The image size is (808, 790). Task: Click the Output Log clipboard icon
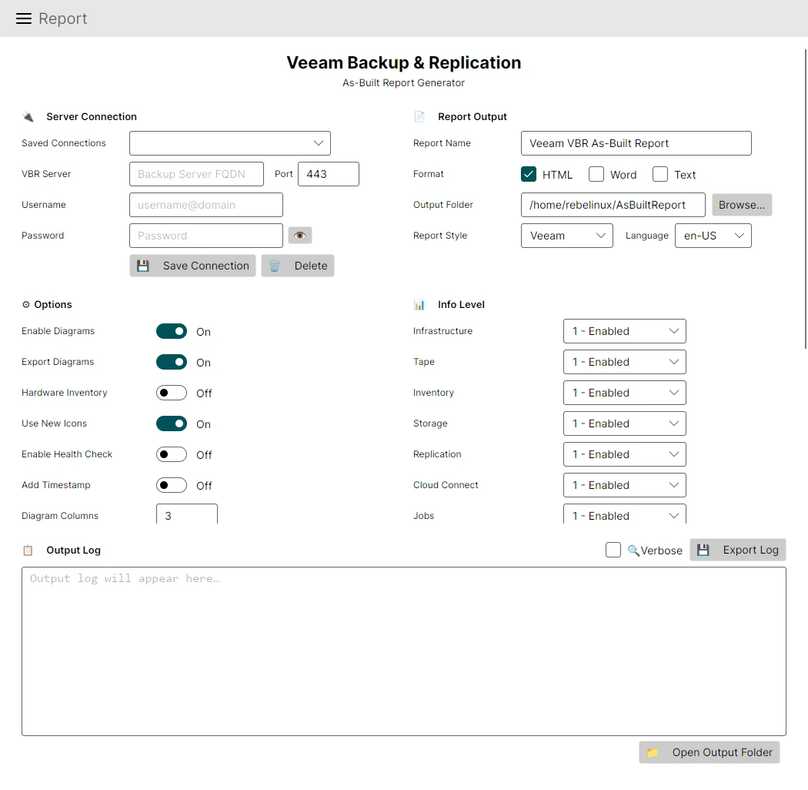coord(27,550)
